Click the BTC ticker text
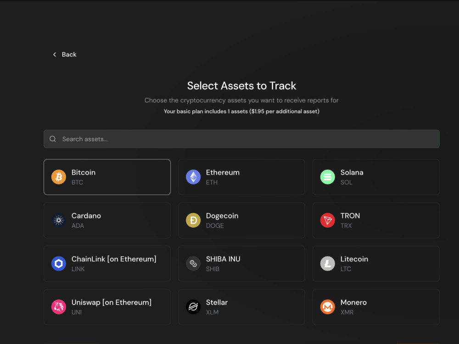Image resolution: width=459 pixels, height=344 pixels. (77, 182)
